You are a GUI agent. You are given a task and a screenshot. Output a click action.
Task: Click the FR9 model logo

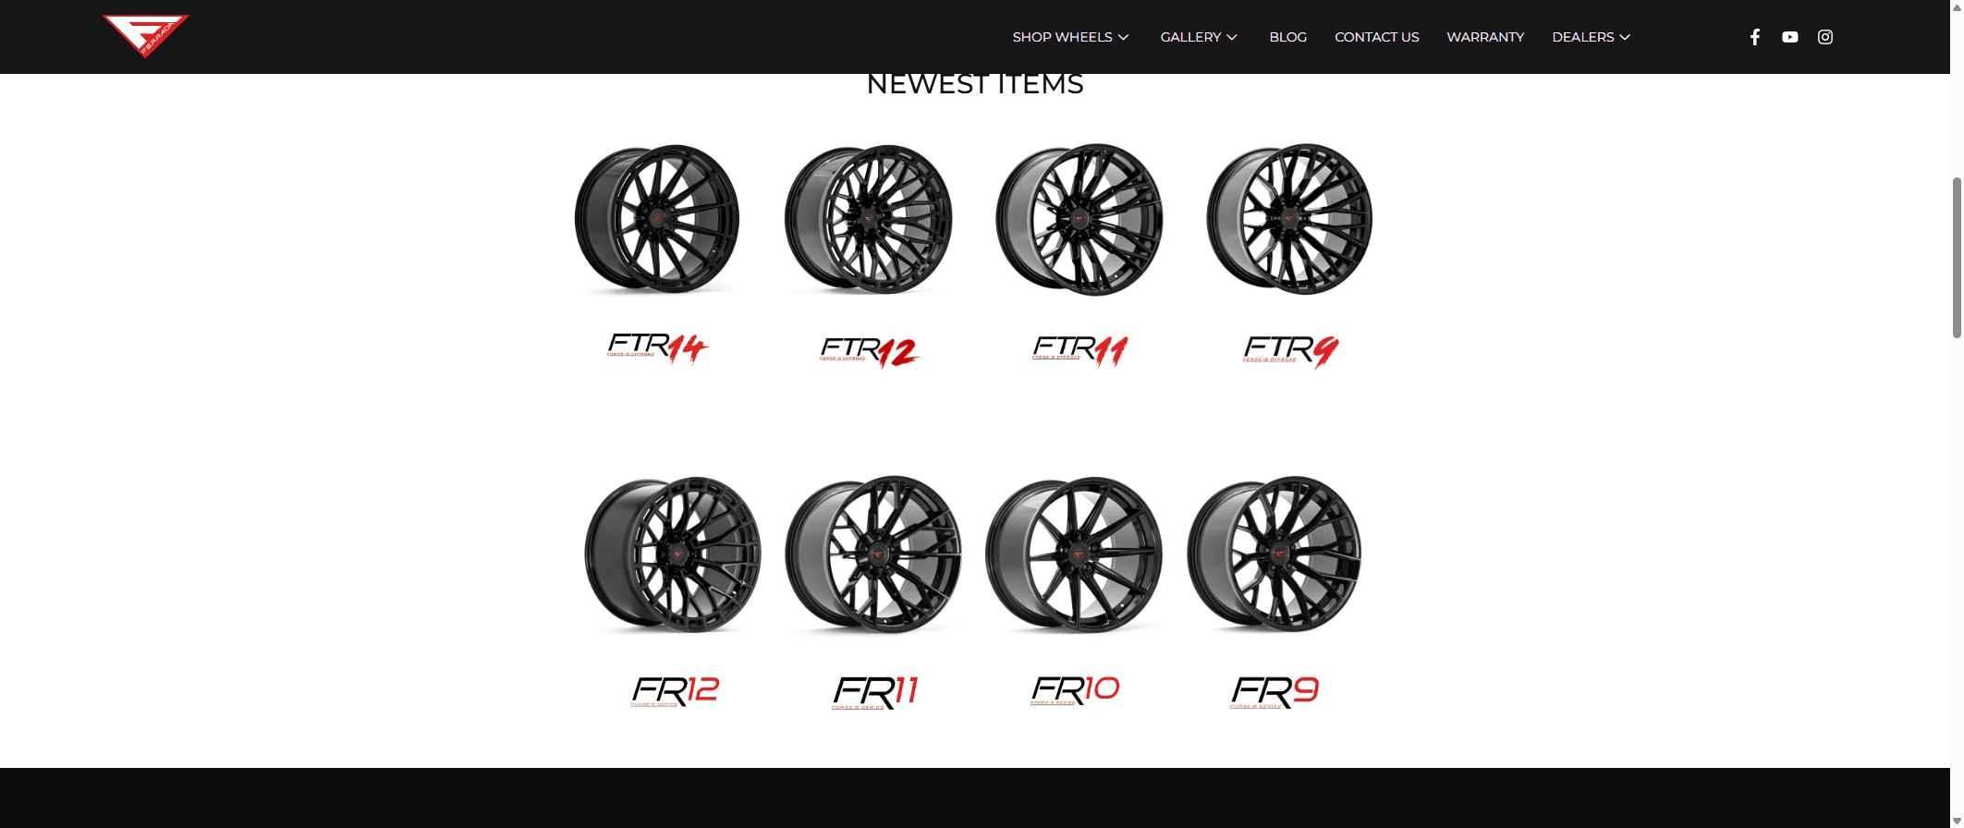[x=1275, y=692]
